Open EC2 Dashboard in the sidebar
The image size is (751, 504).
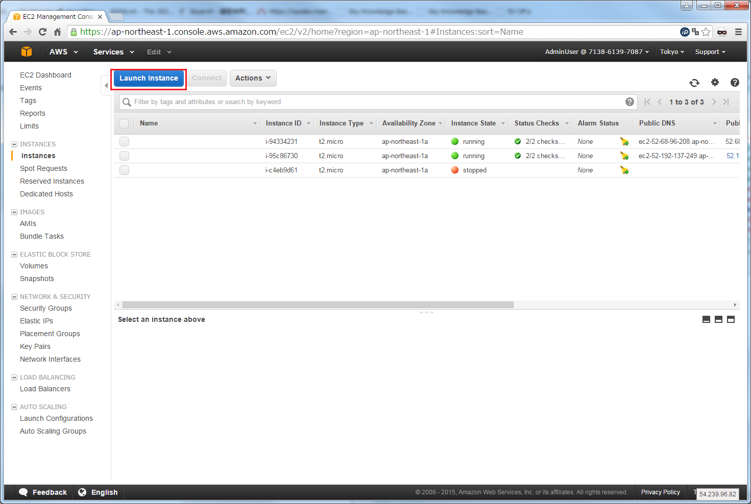click(45, 75)
